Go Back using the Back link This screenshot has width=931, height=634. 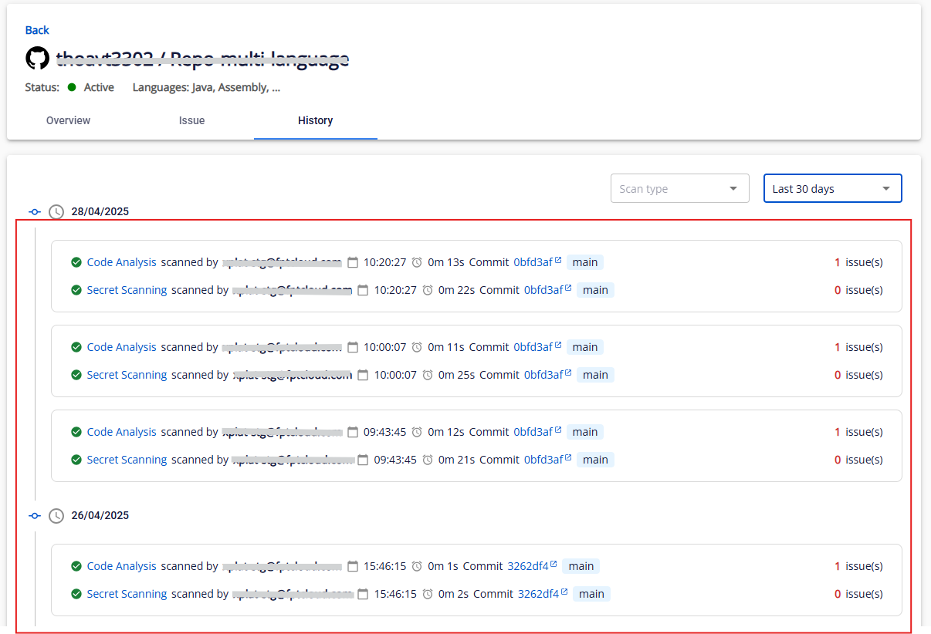[x=37, y=30]
